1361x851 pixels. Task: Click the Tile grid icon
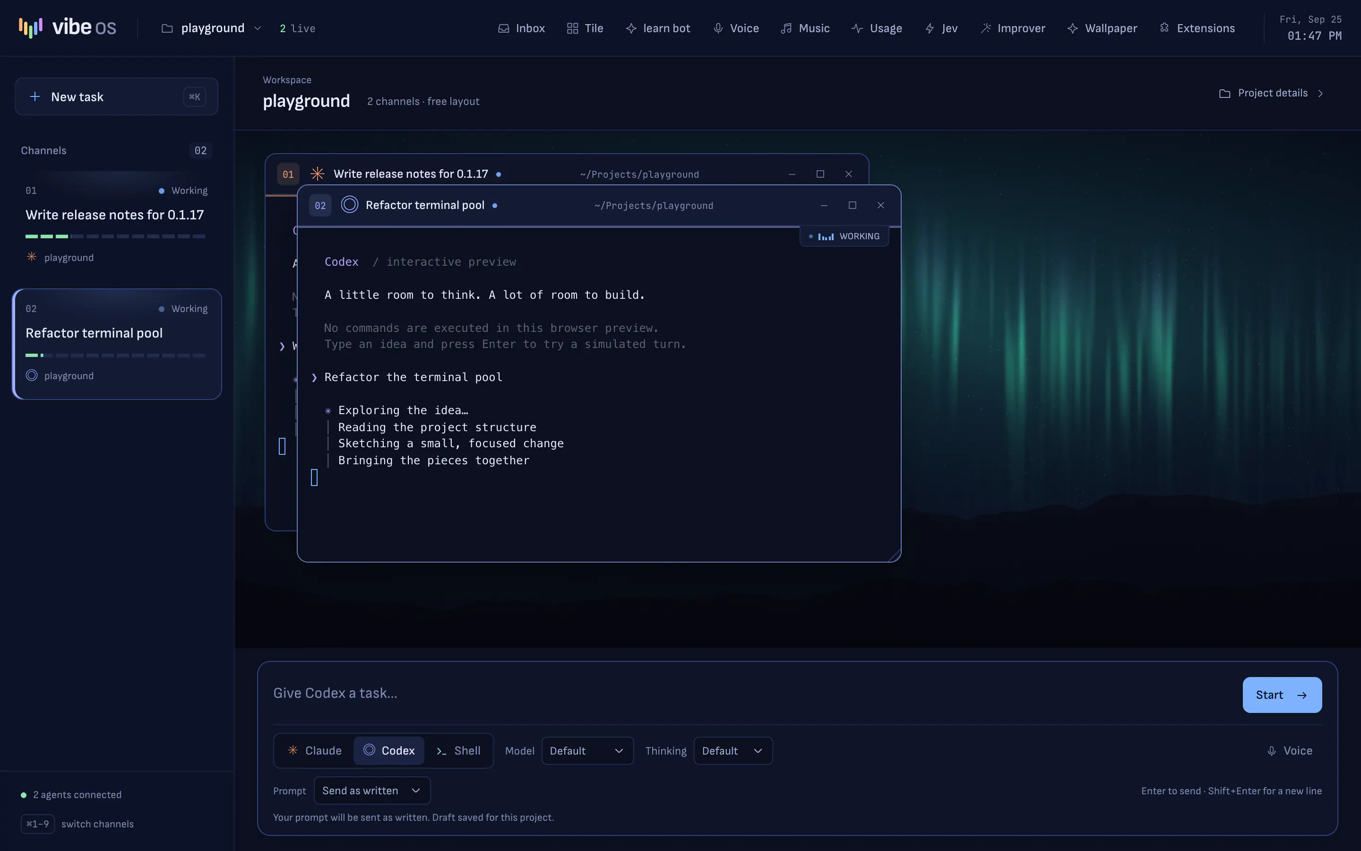[573, 28]
